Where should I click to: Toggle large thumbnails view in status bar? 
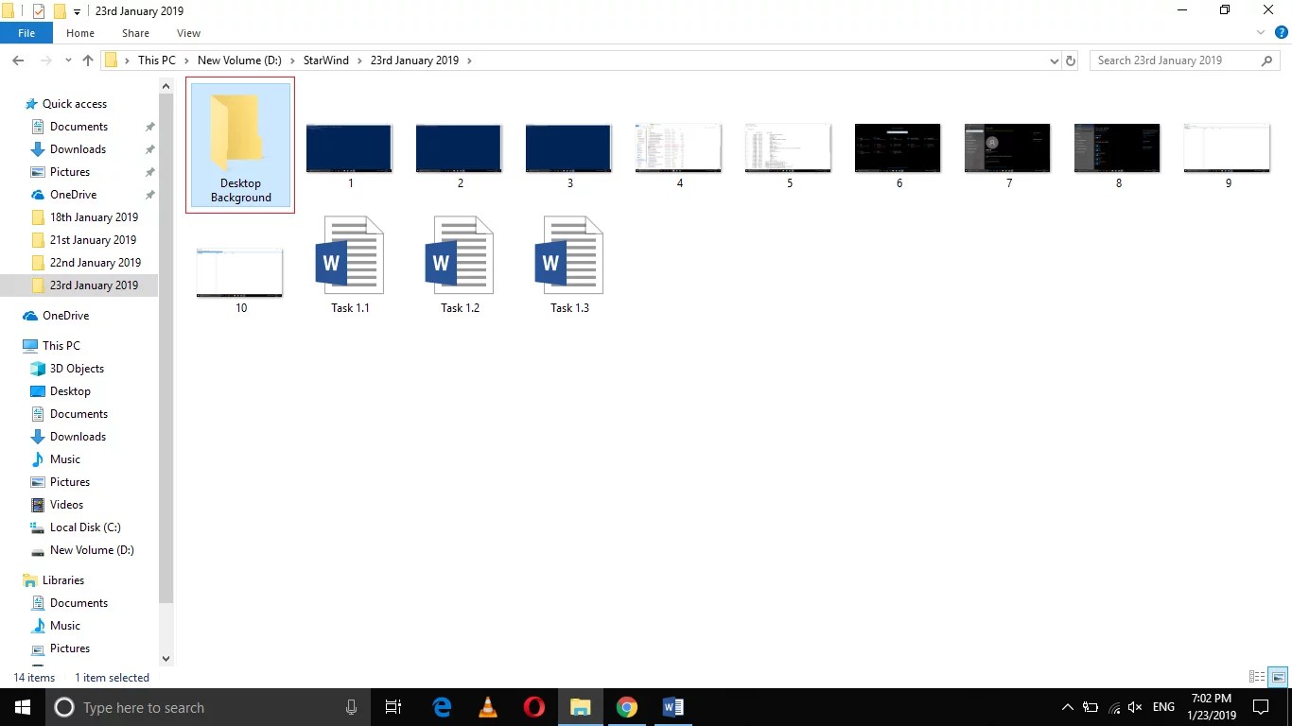1278,677
